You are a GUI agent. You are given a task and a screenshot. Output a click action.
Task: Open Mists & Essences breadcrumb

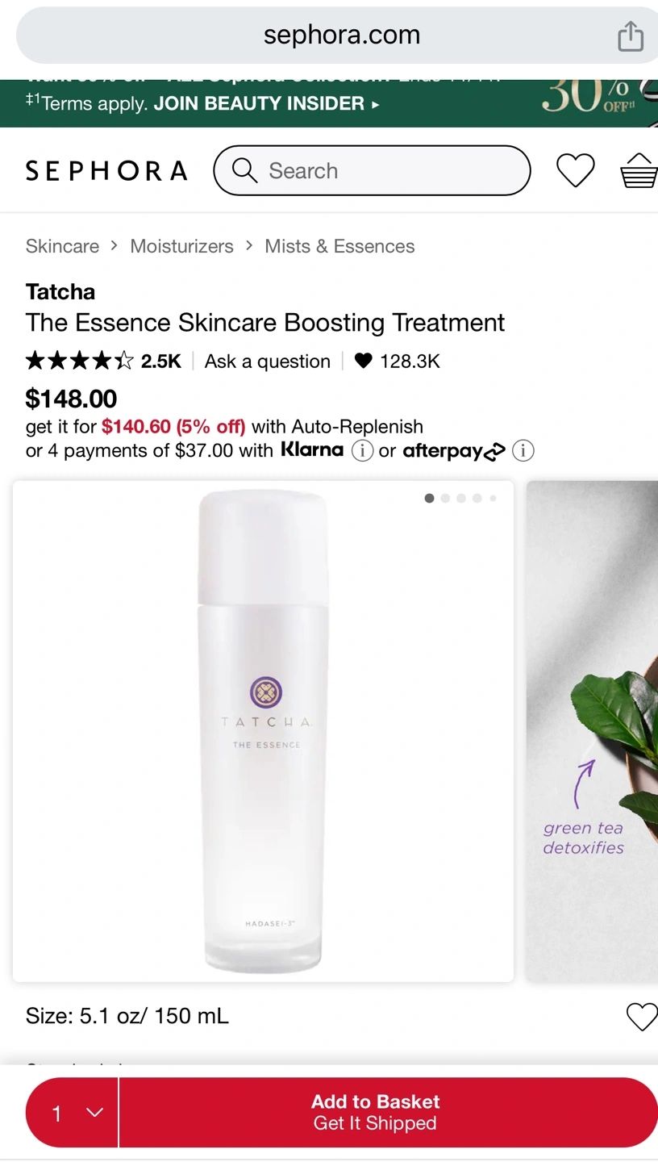[339, 246]
